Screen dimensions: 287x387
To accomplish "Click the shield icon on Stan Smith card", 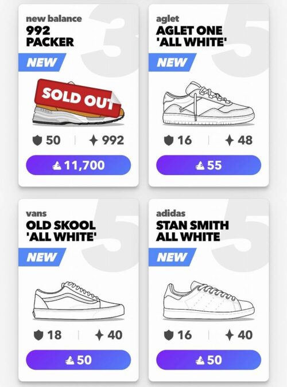I will coord(169,335).
